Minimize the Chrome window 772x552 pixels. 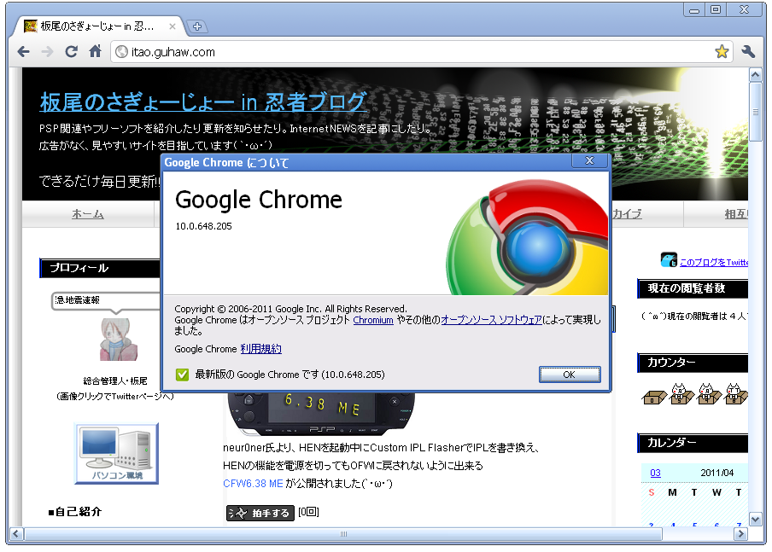point(694,10)
